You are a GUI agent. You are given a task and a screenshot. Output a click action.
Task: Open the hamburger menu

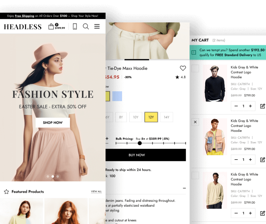[x=97, y=27]
